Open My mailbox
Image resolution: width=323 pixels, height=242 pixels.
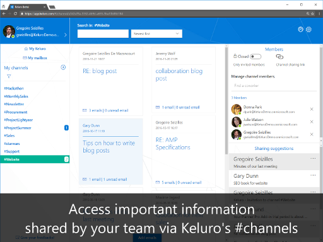pyautogui.click(x=35, y=58)
